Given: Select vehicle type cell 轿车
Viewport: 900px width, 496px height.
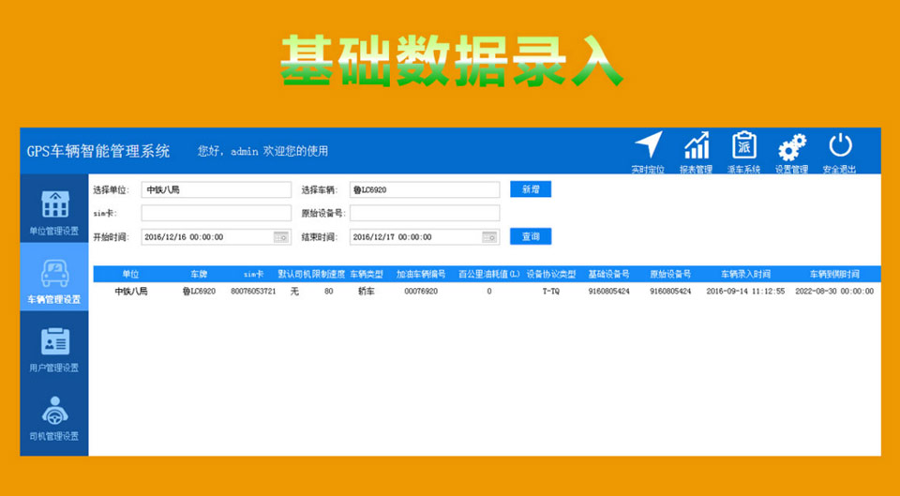Looking at the screenshot, I should [367, 292].
